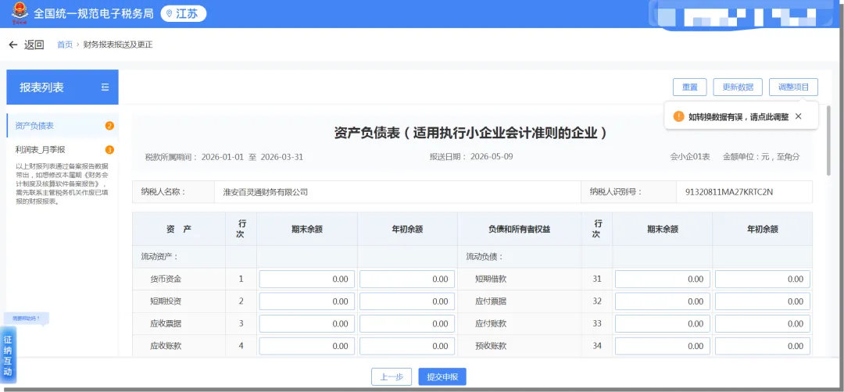Click the 货币资金 期末余额 input field
This screenshot has height=392, width=844.
pyautogui.click(x=307, y=279)
